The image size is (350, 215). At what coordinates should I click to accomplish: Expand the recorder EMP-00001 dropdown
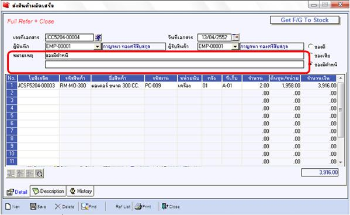click(98, 46)
